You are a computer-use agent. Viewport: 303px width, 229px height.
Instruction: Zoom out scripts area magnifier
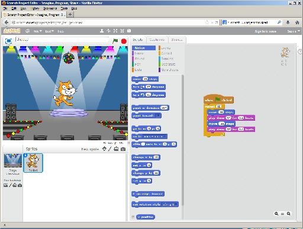coord(276,214)
